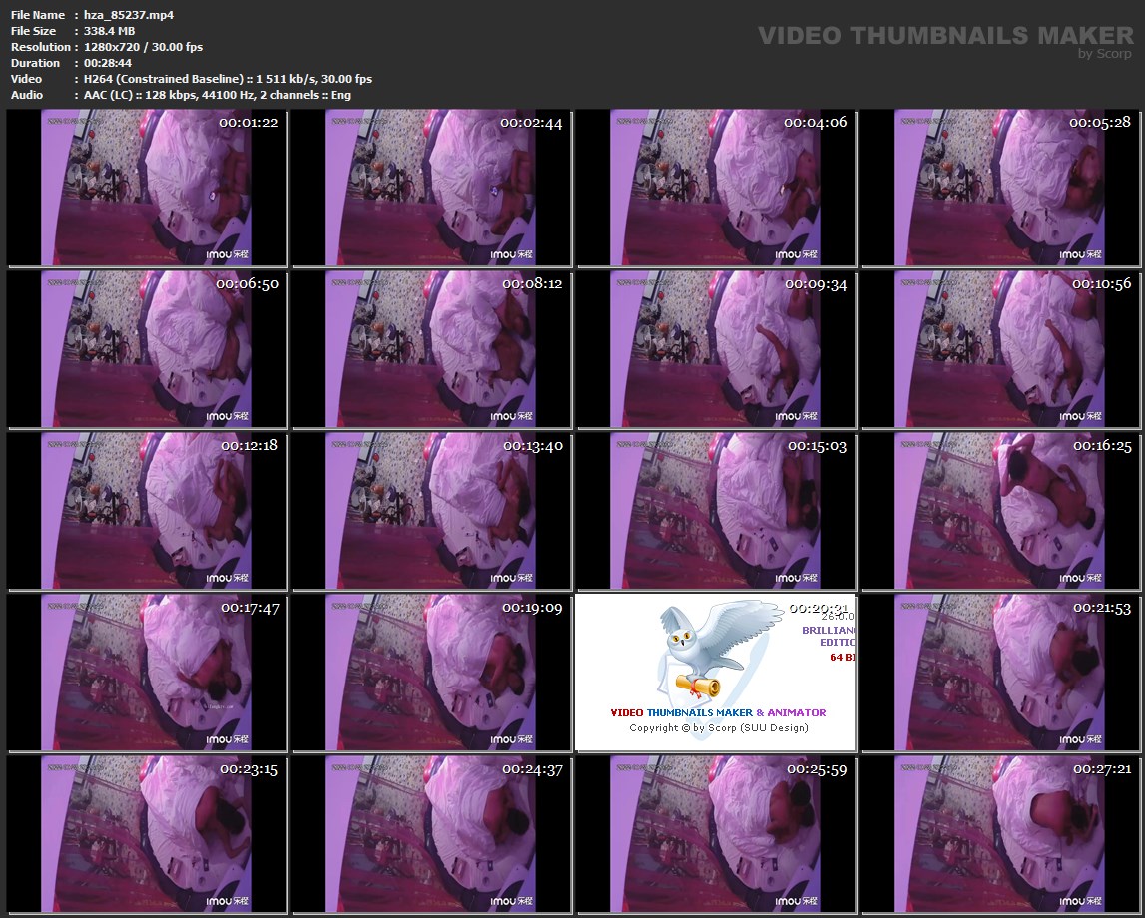Open the 00:13:40 frame

[x=431, y=511]
